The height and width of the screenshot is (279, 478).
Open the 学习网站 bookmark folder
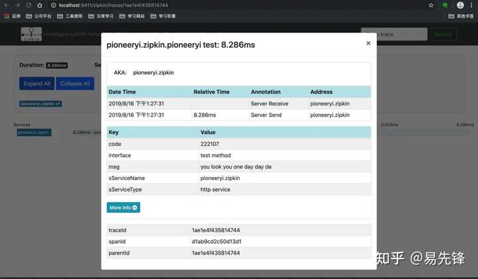[x=132, y=16]
